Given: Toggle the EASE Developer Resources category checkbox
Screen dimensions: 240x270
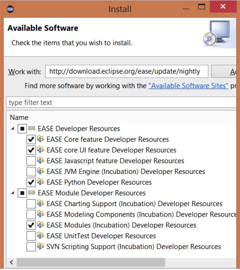Looking at the screenshot, I should tap(22, 129).
